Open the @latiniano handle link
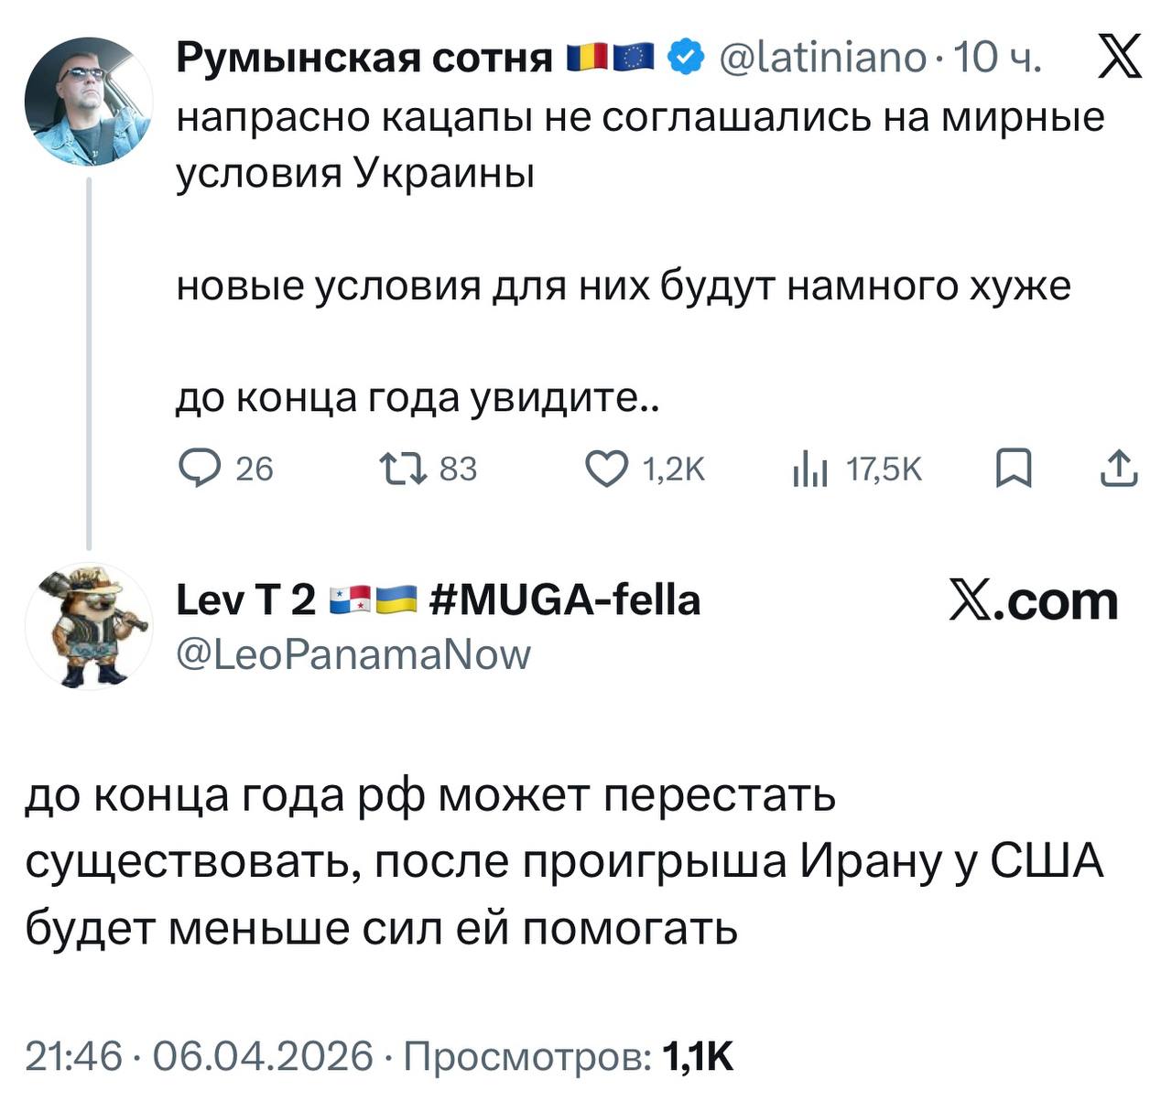1172x1101 pixels. [x=824, y=59]
